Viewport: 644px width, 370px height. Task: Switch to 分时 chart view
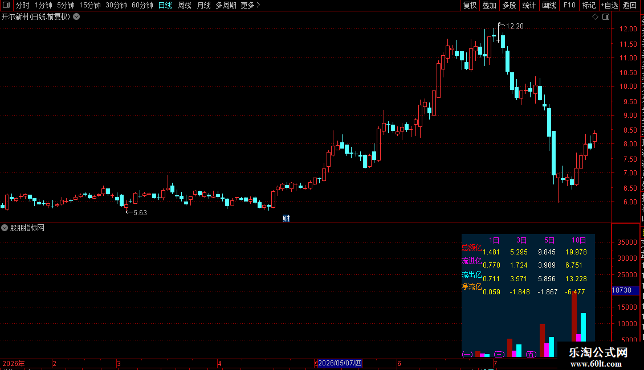click(23, 5)
